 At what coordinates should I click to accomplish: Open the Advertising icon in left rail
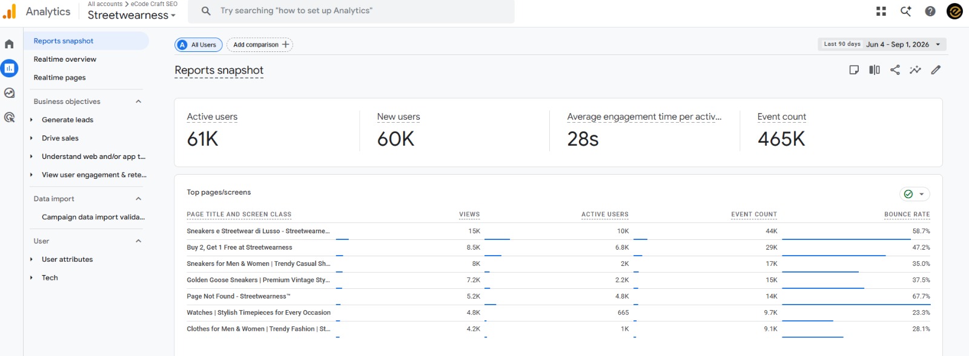coord(9,117)
